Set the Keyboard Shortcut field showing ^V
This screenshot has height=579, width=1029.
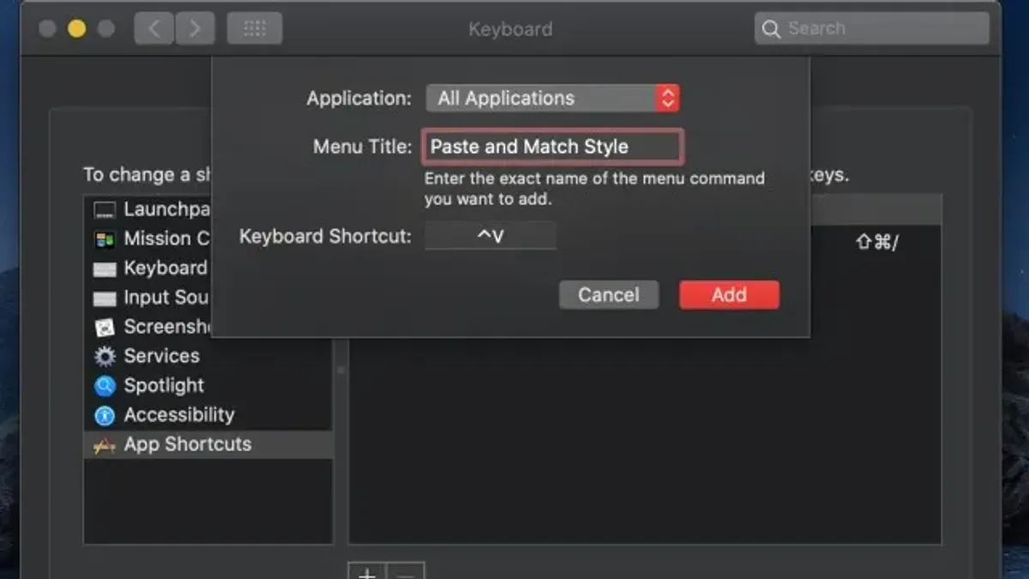(490, 236)
